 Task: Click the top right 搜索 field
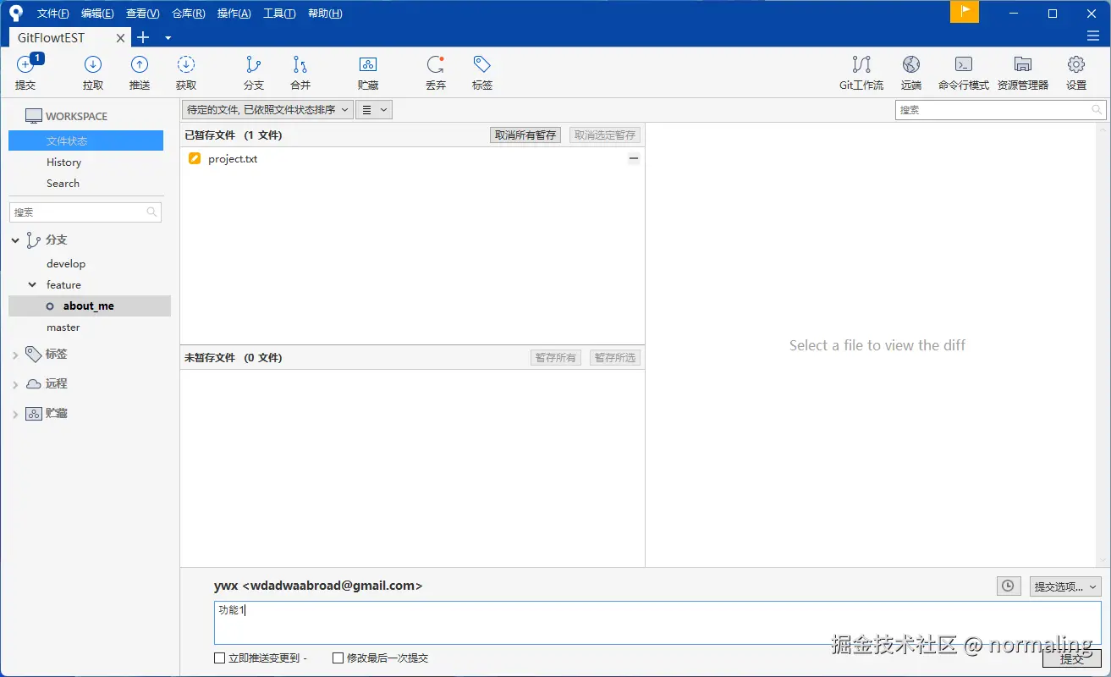pos(1000,110)
